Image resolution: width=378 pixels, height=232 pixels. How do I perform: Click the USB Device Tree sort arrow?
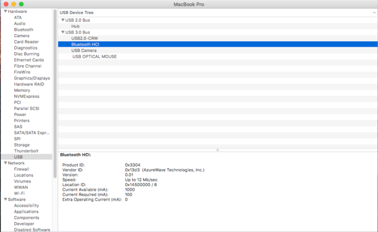pyautogui.click(x=374, y=12)
